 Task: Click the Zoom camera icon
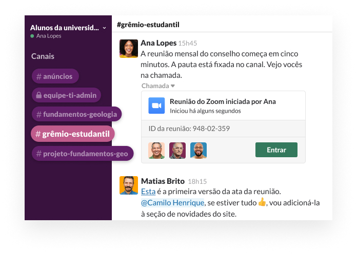click(x=156, y=105)
